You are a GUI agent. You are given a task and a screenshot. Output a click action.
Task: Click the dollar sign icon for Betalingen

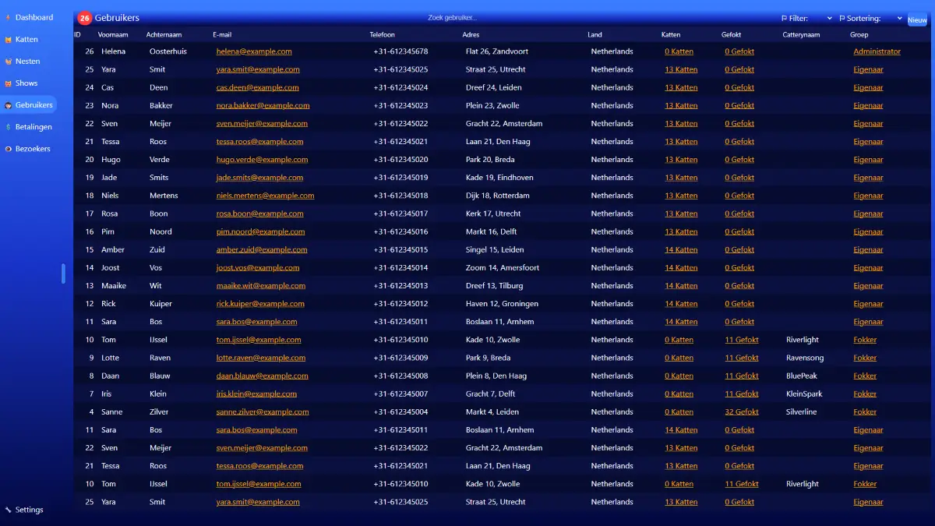[8, 126]
